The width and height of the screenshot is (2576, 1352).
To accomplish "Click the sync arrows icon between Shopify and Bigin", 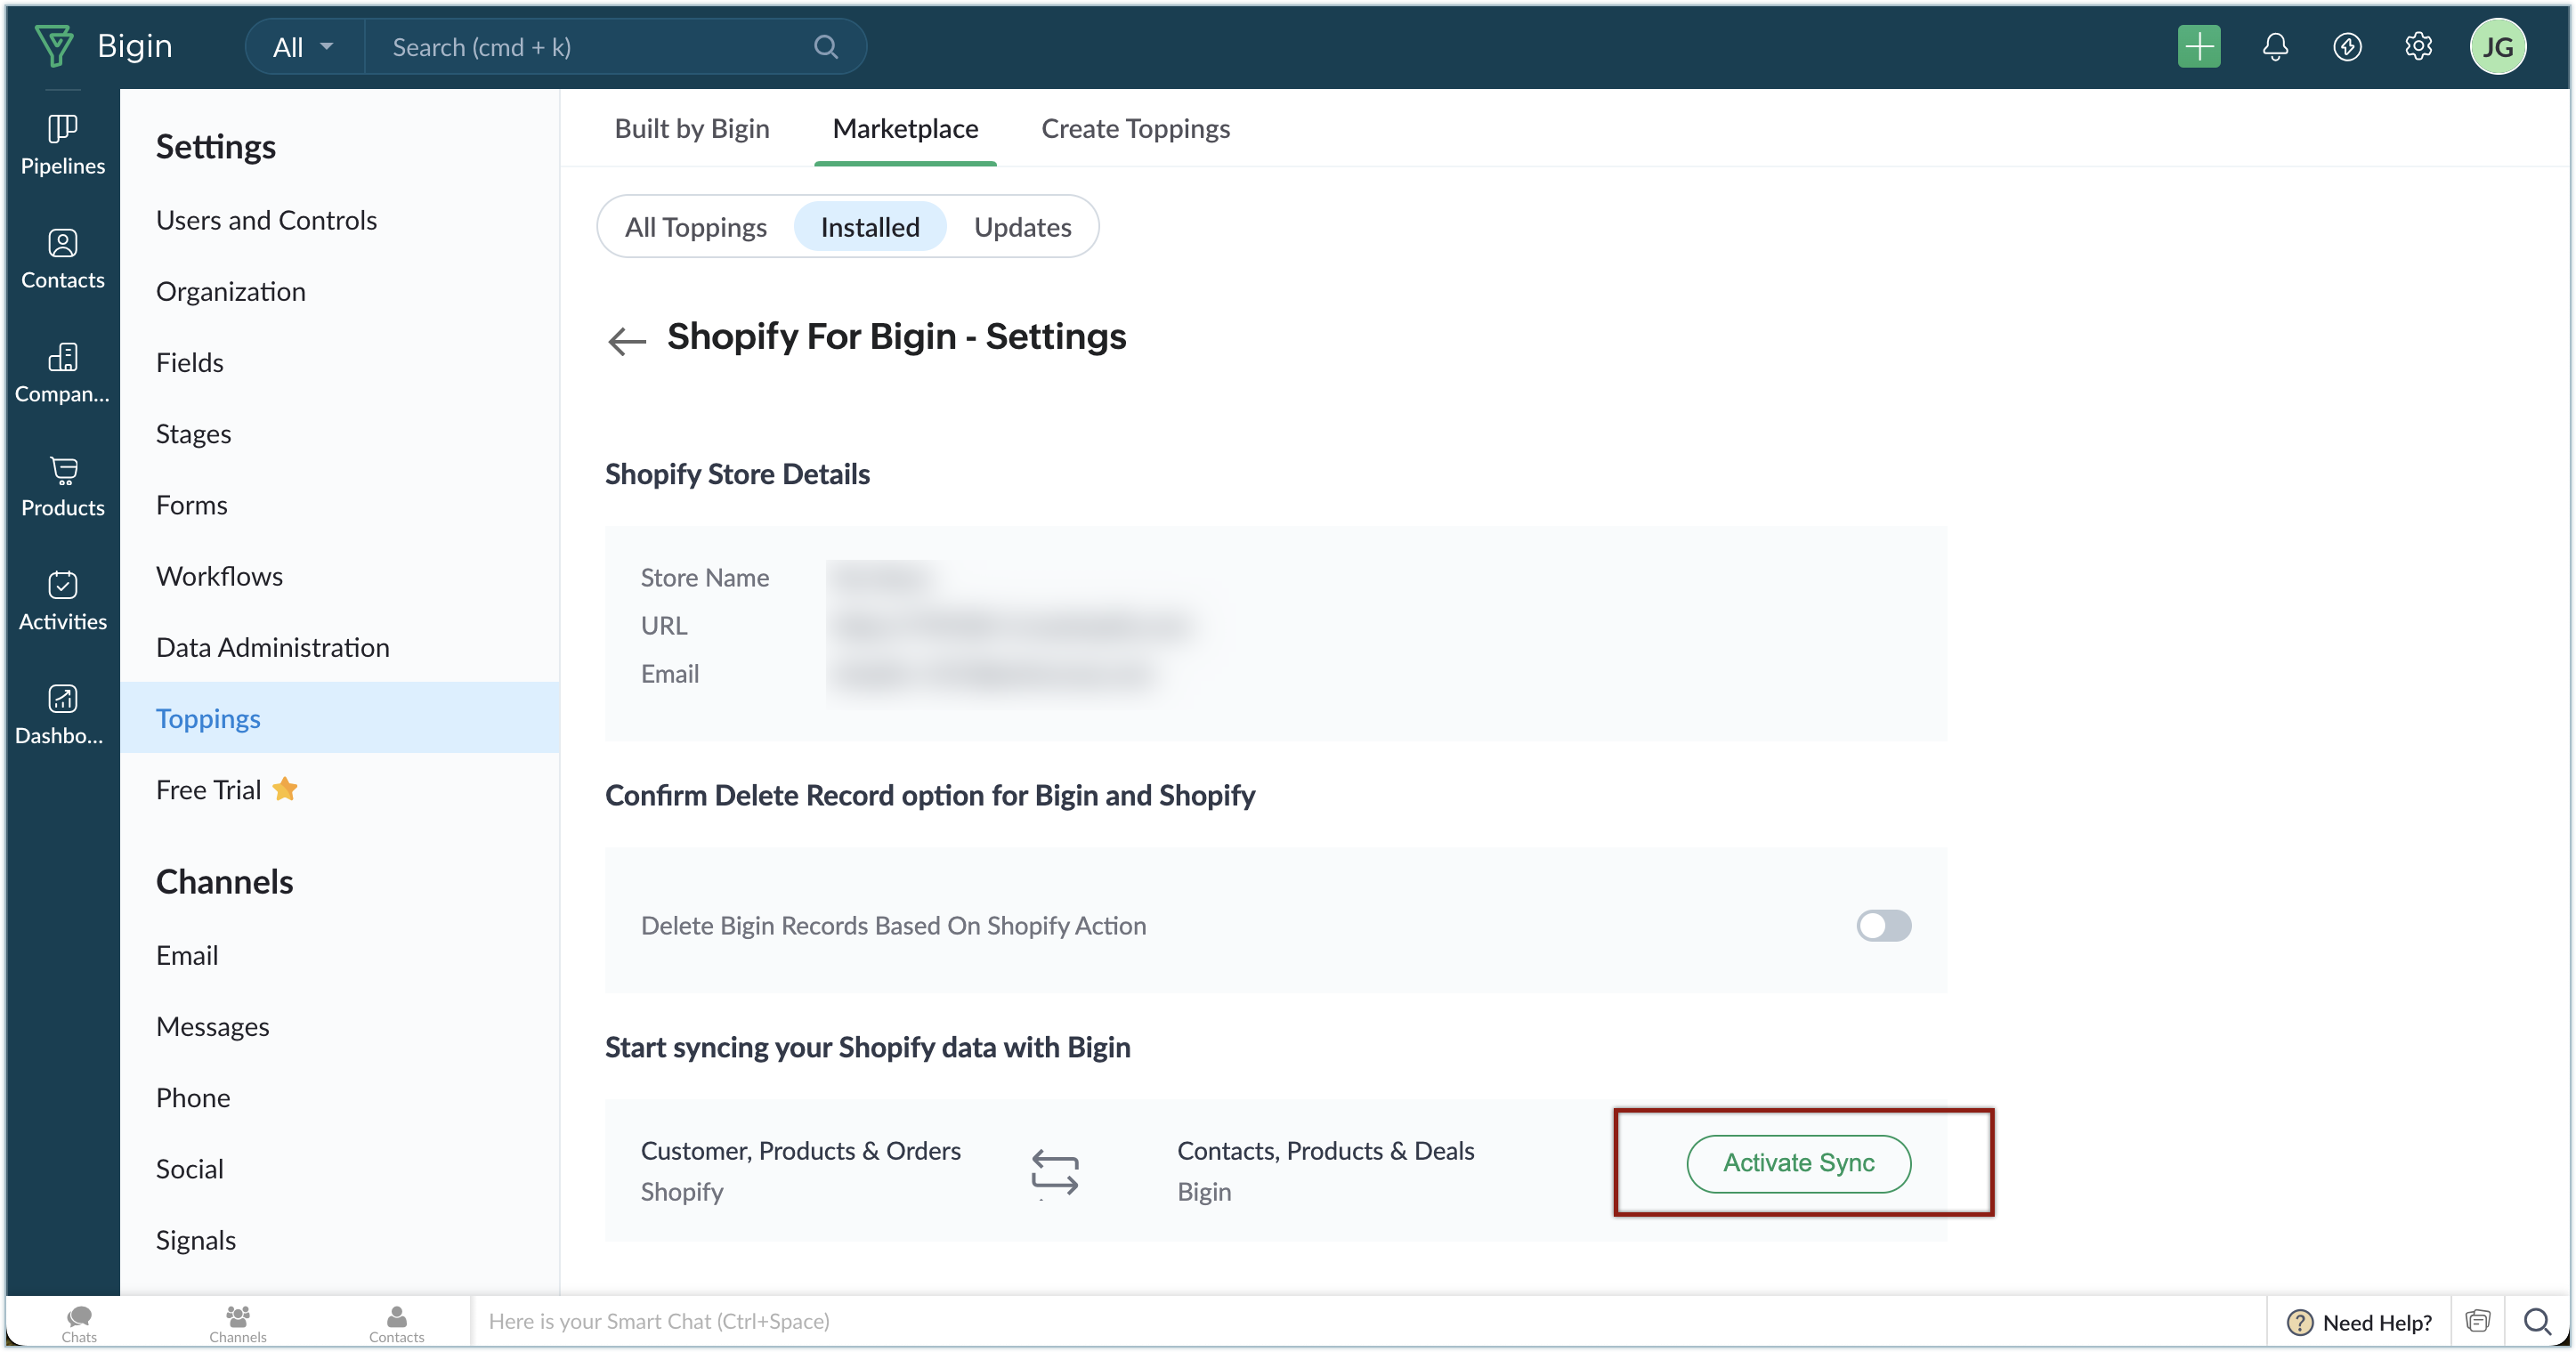I will pos(1055,1173).
